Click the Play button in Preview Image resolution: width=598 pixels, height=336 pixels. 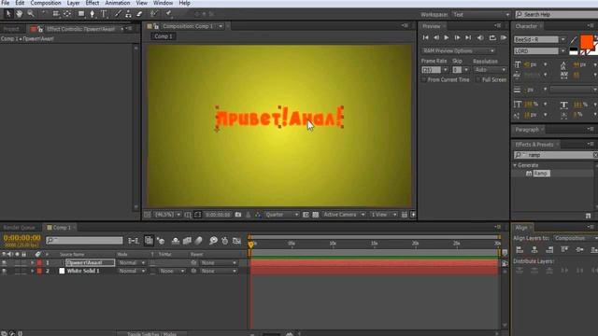[447, 37]
